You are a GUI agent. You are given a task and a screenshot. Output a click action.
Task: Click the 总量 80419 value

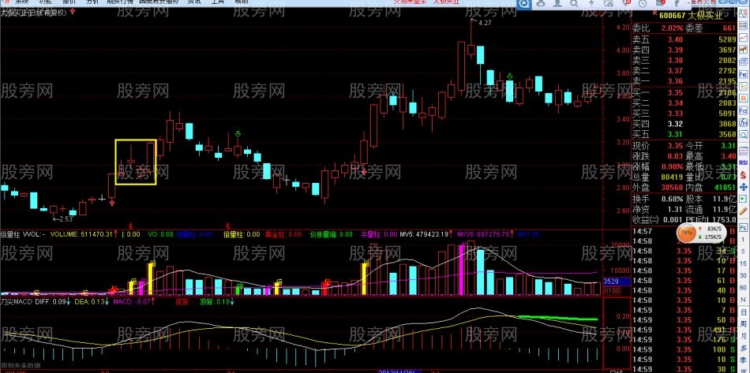coord(672,176)
